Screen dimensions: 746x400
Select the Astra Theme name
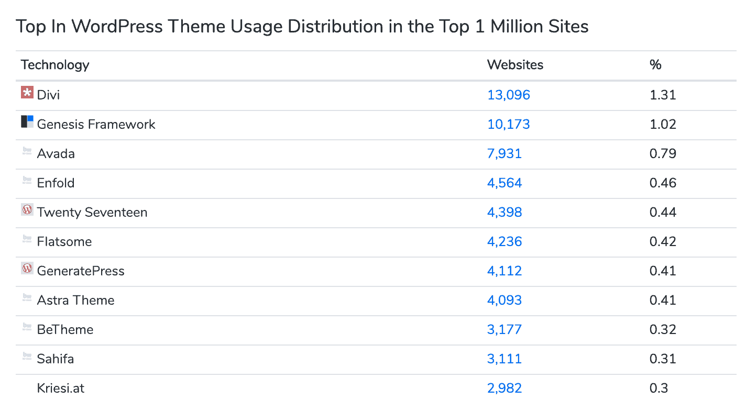coord(76,300)
